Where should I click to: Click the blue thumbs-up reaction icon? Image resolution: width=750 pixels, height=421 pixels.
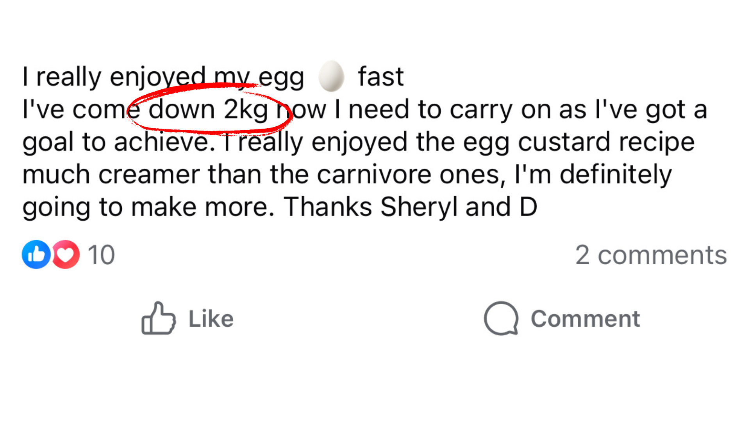(36, 255)
